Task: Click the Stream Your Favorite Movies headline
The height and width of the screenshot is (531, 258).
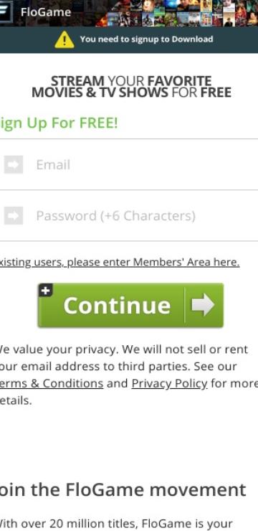Action: [131, 87]
